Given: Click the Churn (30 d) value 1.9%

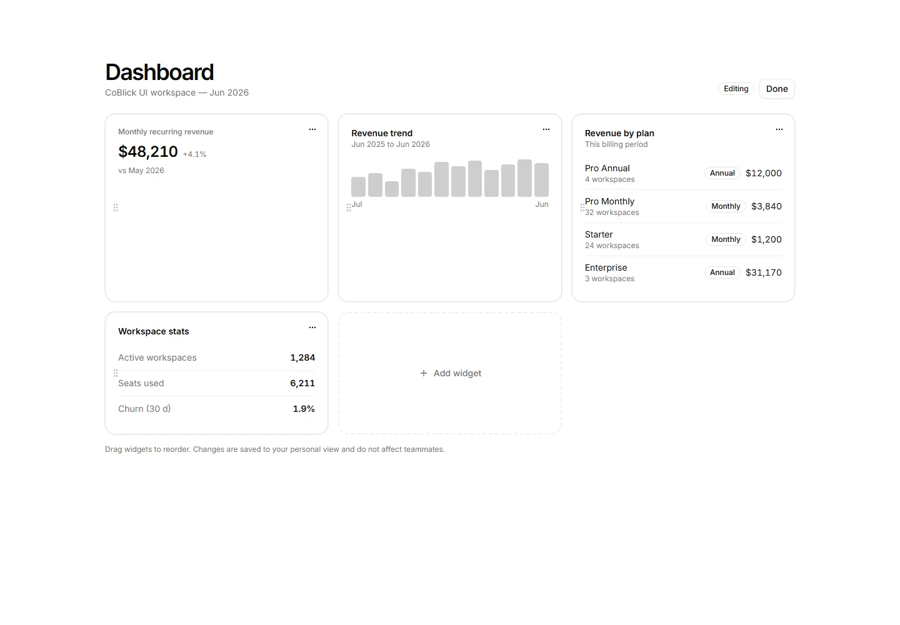Looking at the screenshot, I should coord(304,409).
